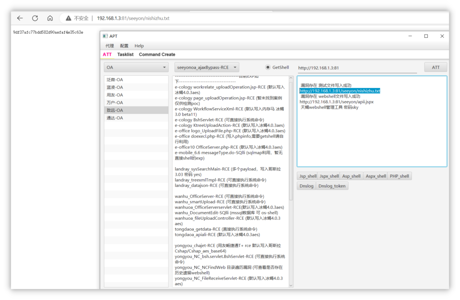Click the Jsp_shell button
The width and height of the screenshot is (460, 300).
(x=308, y=176)
